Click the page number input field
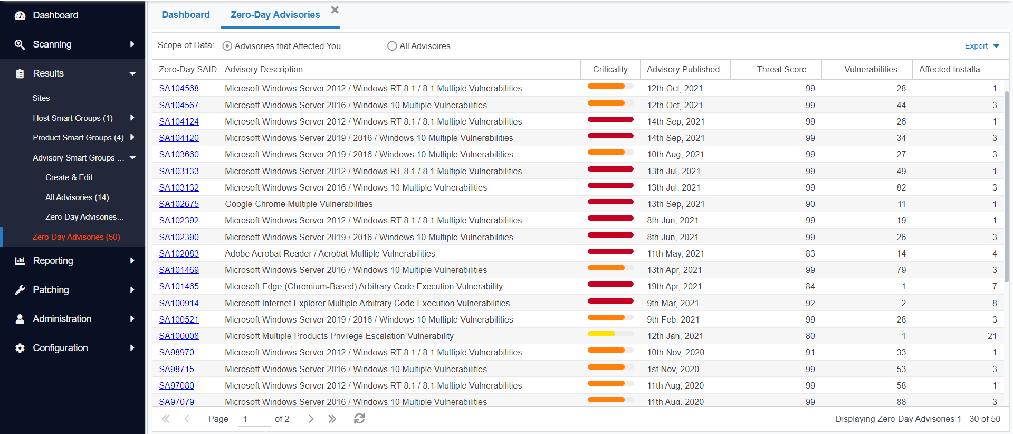The height and width of the screenshot is (434, 1013). 254,419
